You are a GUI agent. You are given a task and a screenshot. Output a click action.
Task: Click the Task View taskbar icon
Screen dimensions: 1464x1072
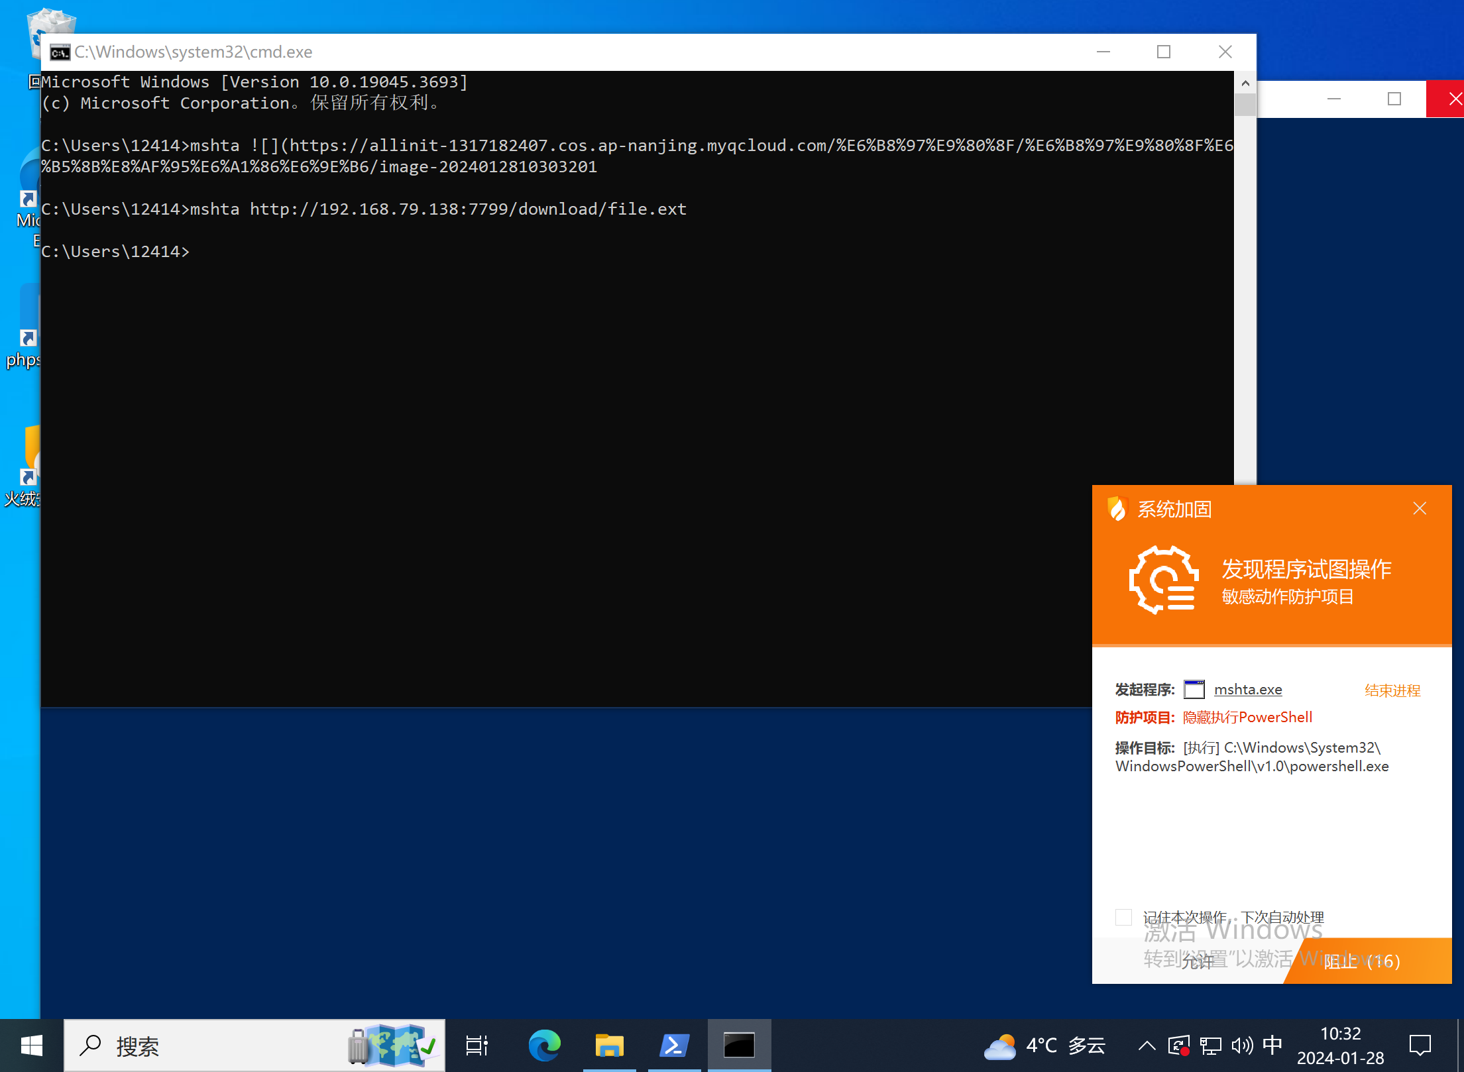(x=477, y=1046)
